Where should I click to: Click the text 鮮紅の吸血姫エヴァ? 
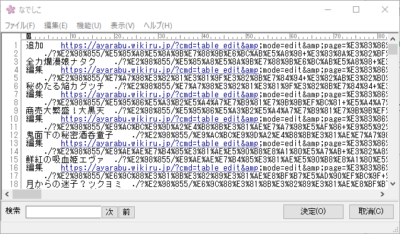pos(65,160)
